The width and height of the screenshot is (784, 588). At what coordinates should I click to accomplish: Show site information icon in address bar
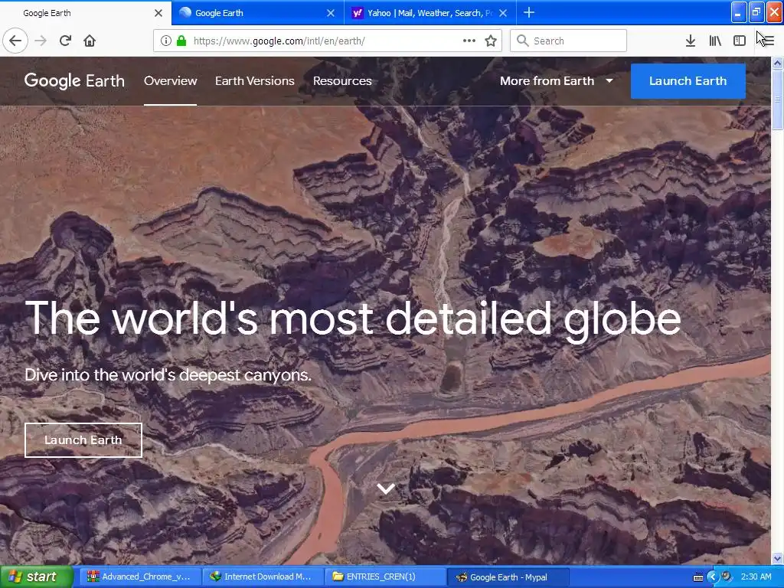tap(165, 41)
